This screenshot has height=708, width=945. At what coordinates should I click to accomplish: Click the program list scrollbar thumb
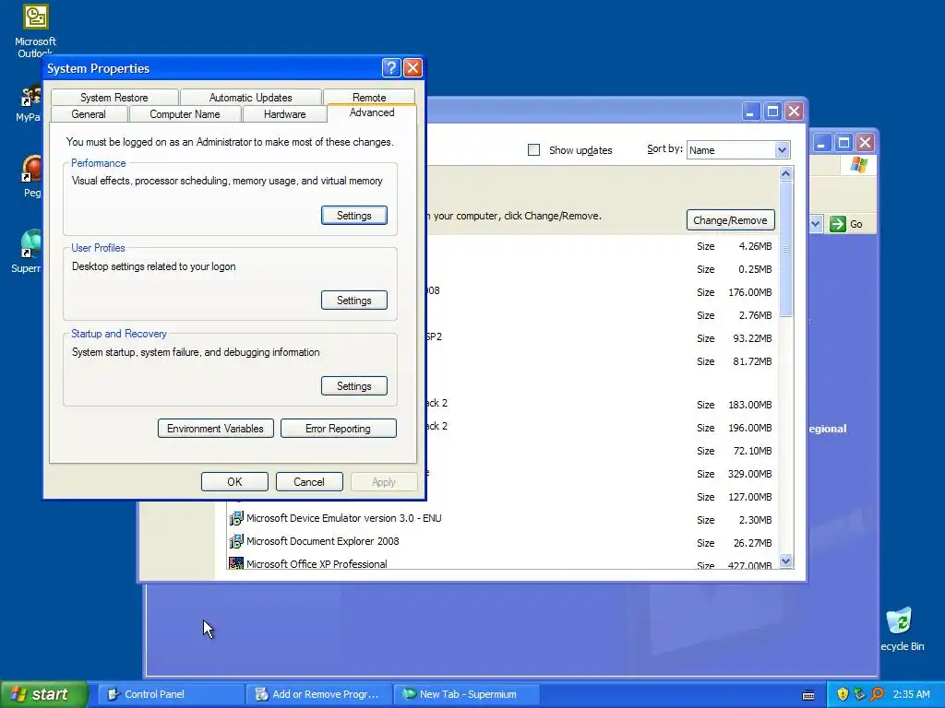785,248
